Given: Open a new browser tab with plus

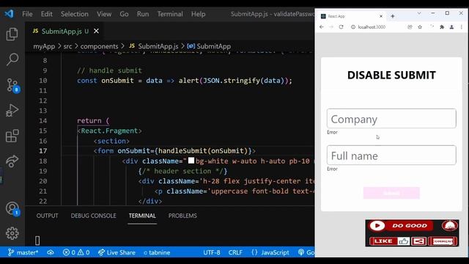Looking at the screenshot, I should pos(393,16).
